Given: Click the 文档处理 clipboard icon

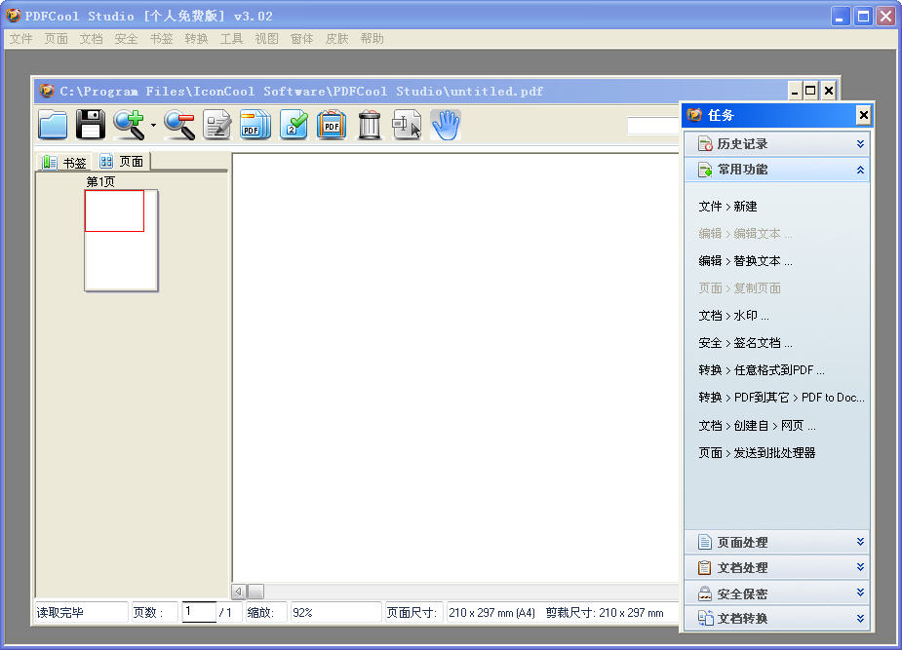Looking at the screenshot, I should click(x=705, y=568).
